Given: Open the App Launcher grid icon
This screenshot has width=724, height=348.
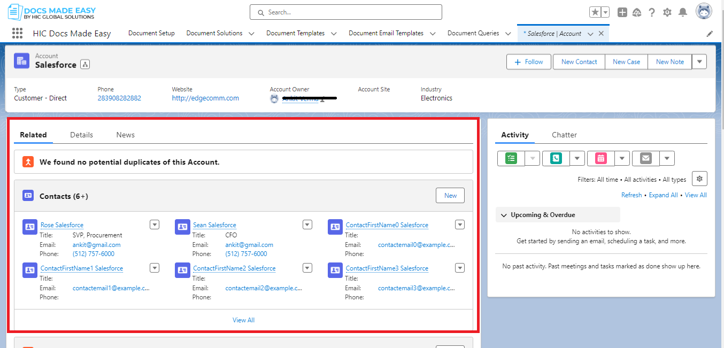Looking at the screenshot, I should (x=17, y=33).
